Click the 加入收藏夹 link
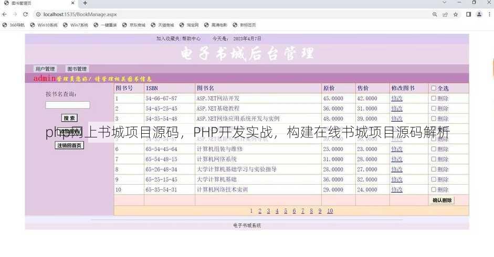Image resolution: width=494 pixels, height=257 pixels. (167, 38)
